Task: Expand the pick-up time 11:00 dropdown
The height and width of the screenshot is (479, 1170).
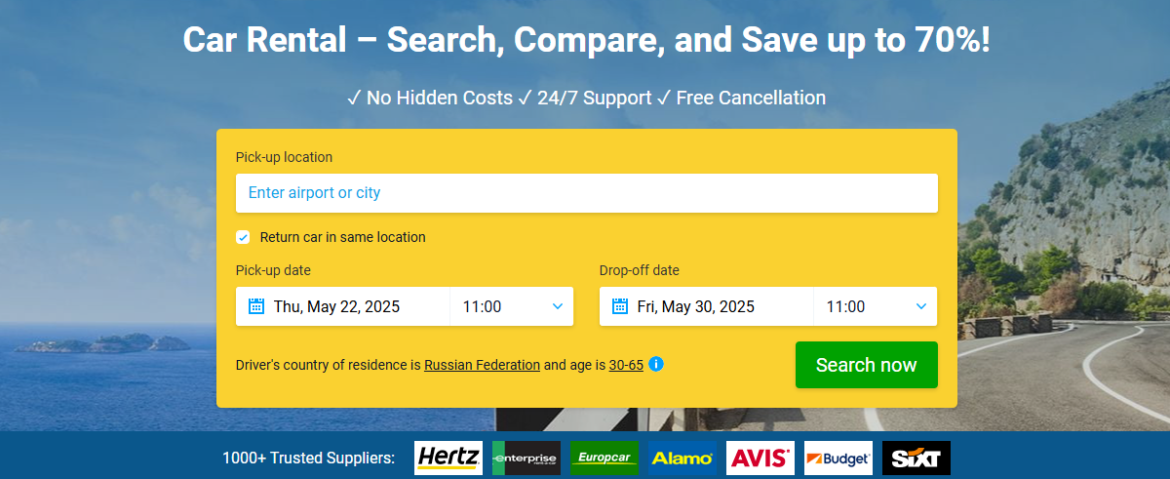Action: click(512, 306)
